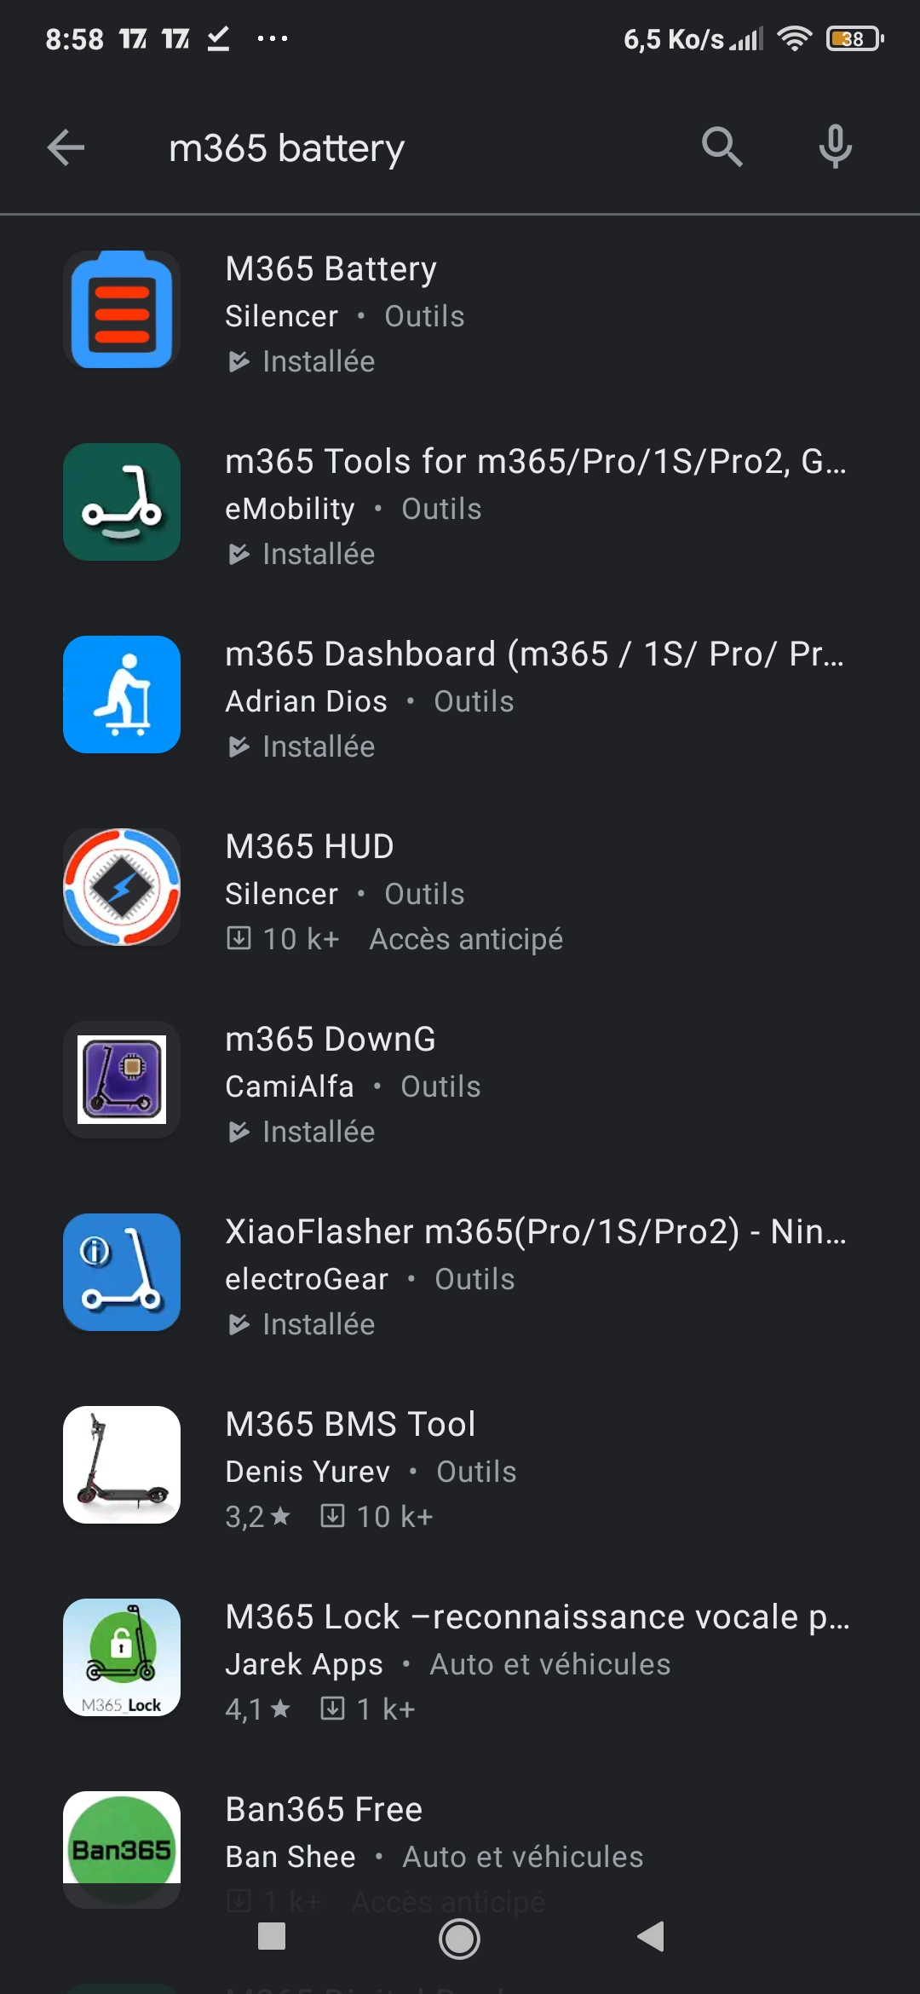Tap the magnifier search icon
Image resolution: width=920 pixels, height=1994 pixels.
(x=722, y=147)
